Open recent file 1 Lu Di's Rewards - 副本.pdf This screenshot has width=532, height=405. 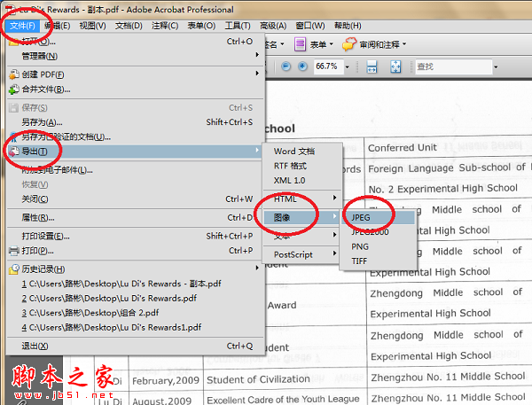(x=135, y=284)
